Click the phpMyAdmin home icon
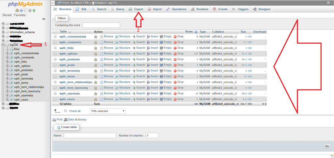The height and width of the screenshot is (158, 334). (17, 10)
